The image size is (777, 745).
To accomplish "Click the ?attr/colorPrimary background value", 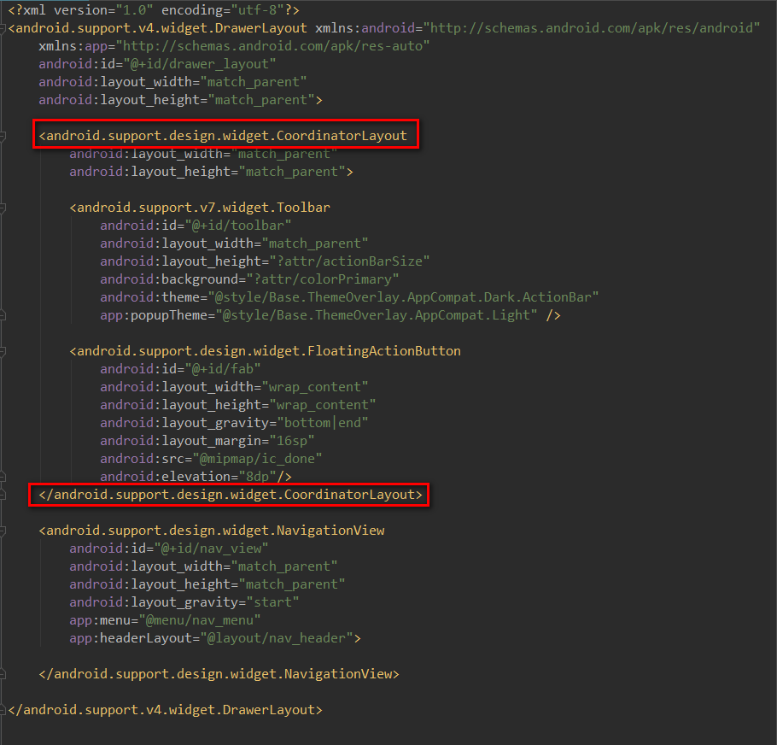I will [323, 279].
